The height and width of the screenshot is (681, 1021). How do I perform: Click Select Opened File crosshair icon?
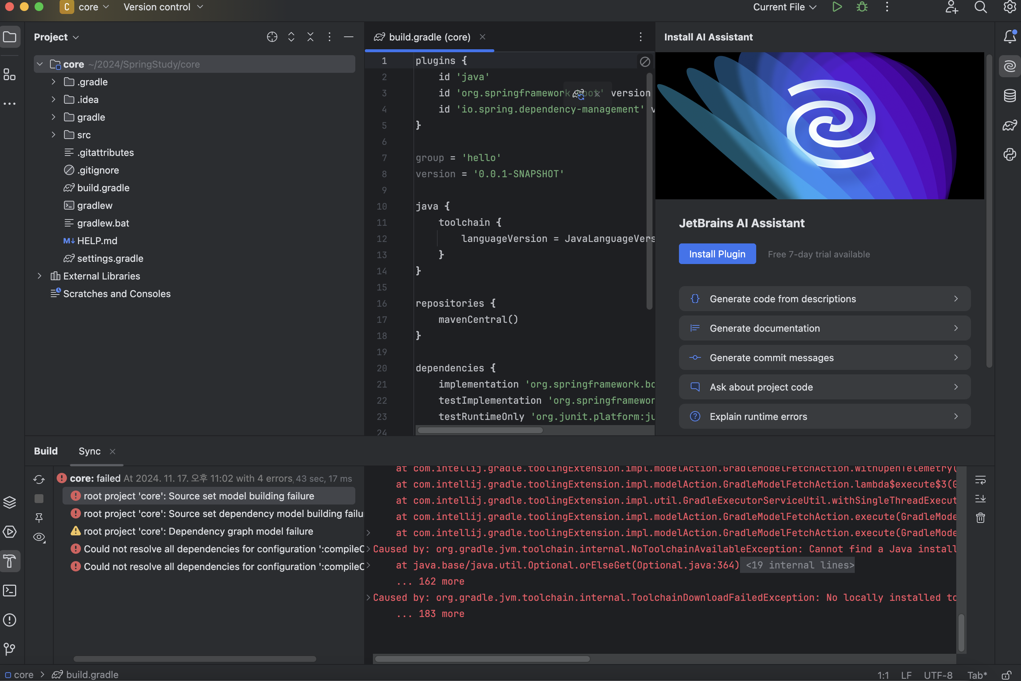272,37
